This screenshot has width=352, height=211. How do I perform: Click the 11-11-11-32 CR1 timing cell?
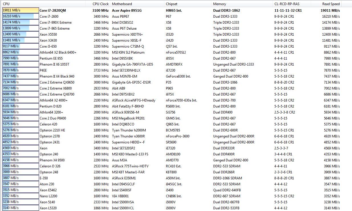click(x=288, y=11)
